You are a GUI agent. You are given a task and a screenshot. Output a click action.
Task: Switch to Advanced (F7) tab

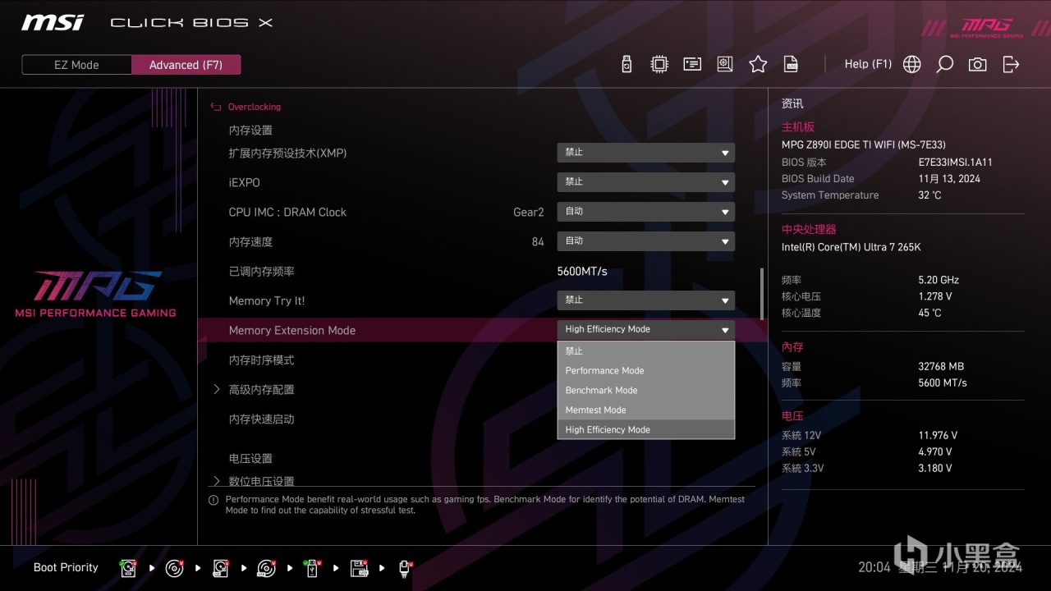coord(186,65)
